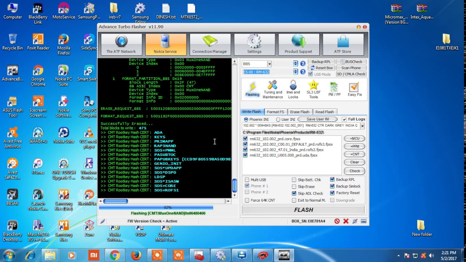Uncheck the rofs3.fpsx file checkbox

tap(245, 144)
